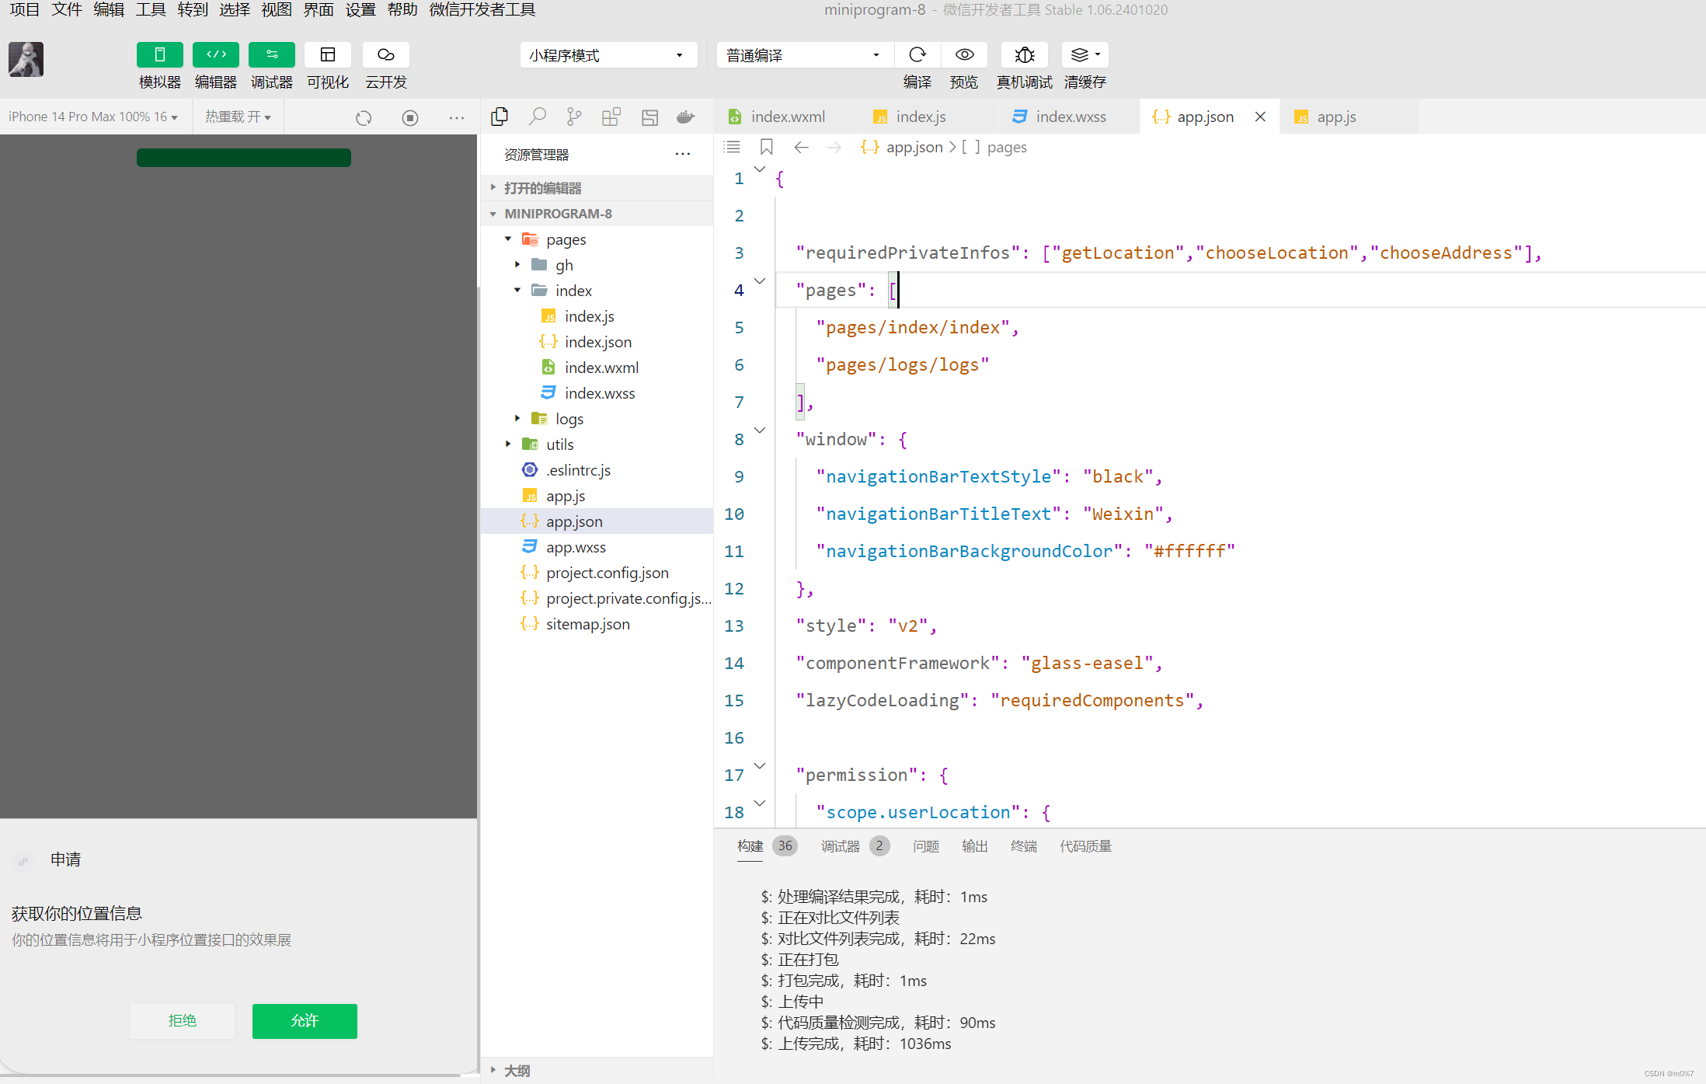Toggle the simulator panel button
Screen dimensions: 1706x1084
point(160,54)
